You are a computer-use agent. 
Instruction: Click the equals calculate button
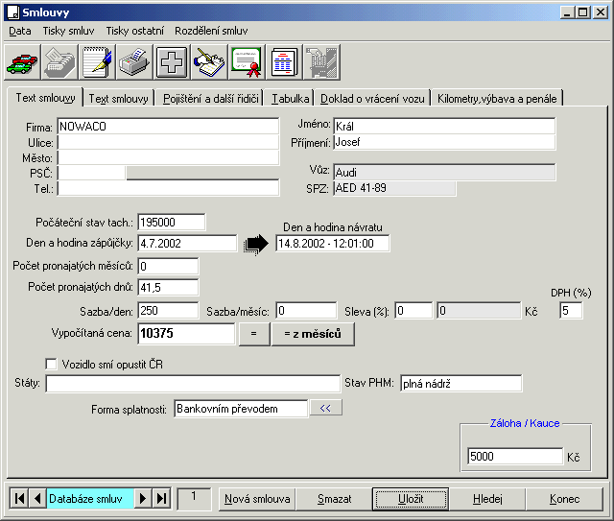(x=254, y=334)
